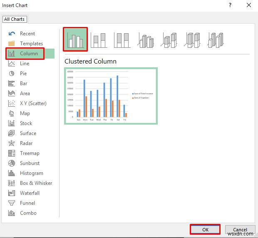
Task: Switch to the All Charts tab
Action: pos(15,19)
